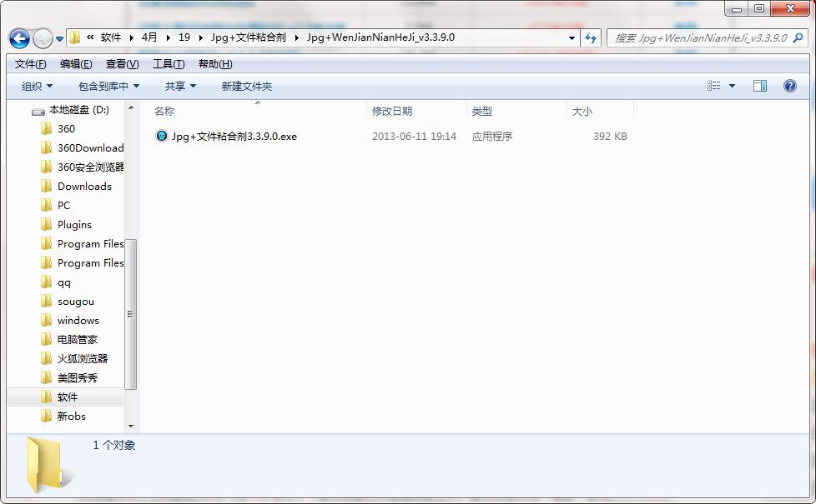The image size is (816, 504).
Task: Open the 文件(F) menu
Action: click(x=30, y=64)
